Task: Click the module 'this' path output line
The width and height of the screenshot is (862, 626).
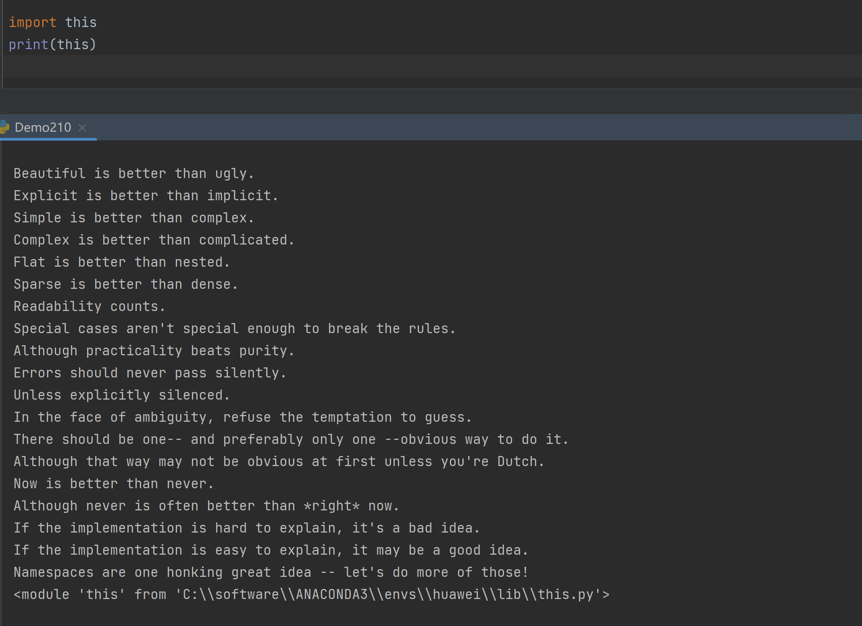Action: click(x=311, y=595)
